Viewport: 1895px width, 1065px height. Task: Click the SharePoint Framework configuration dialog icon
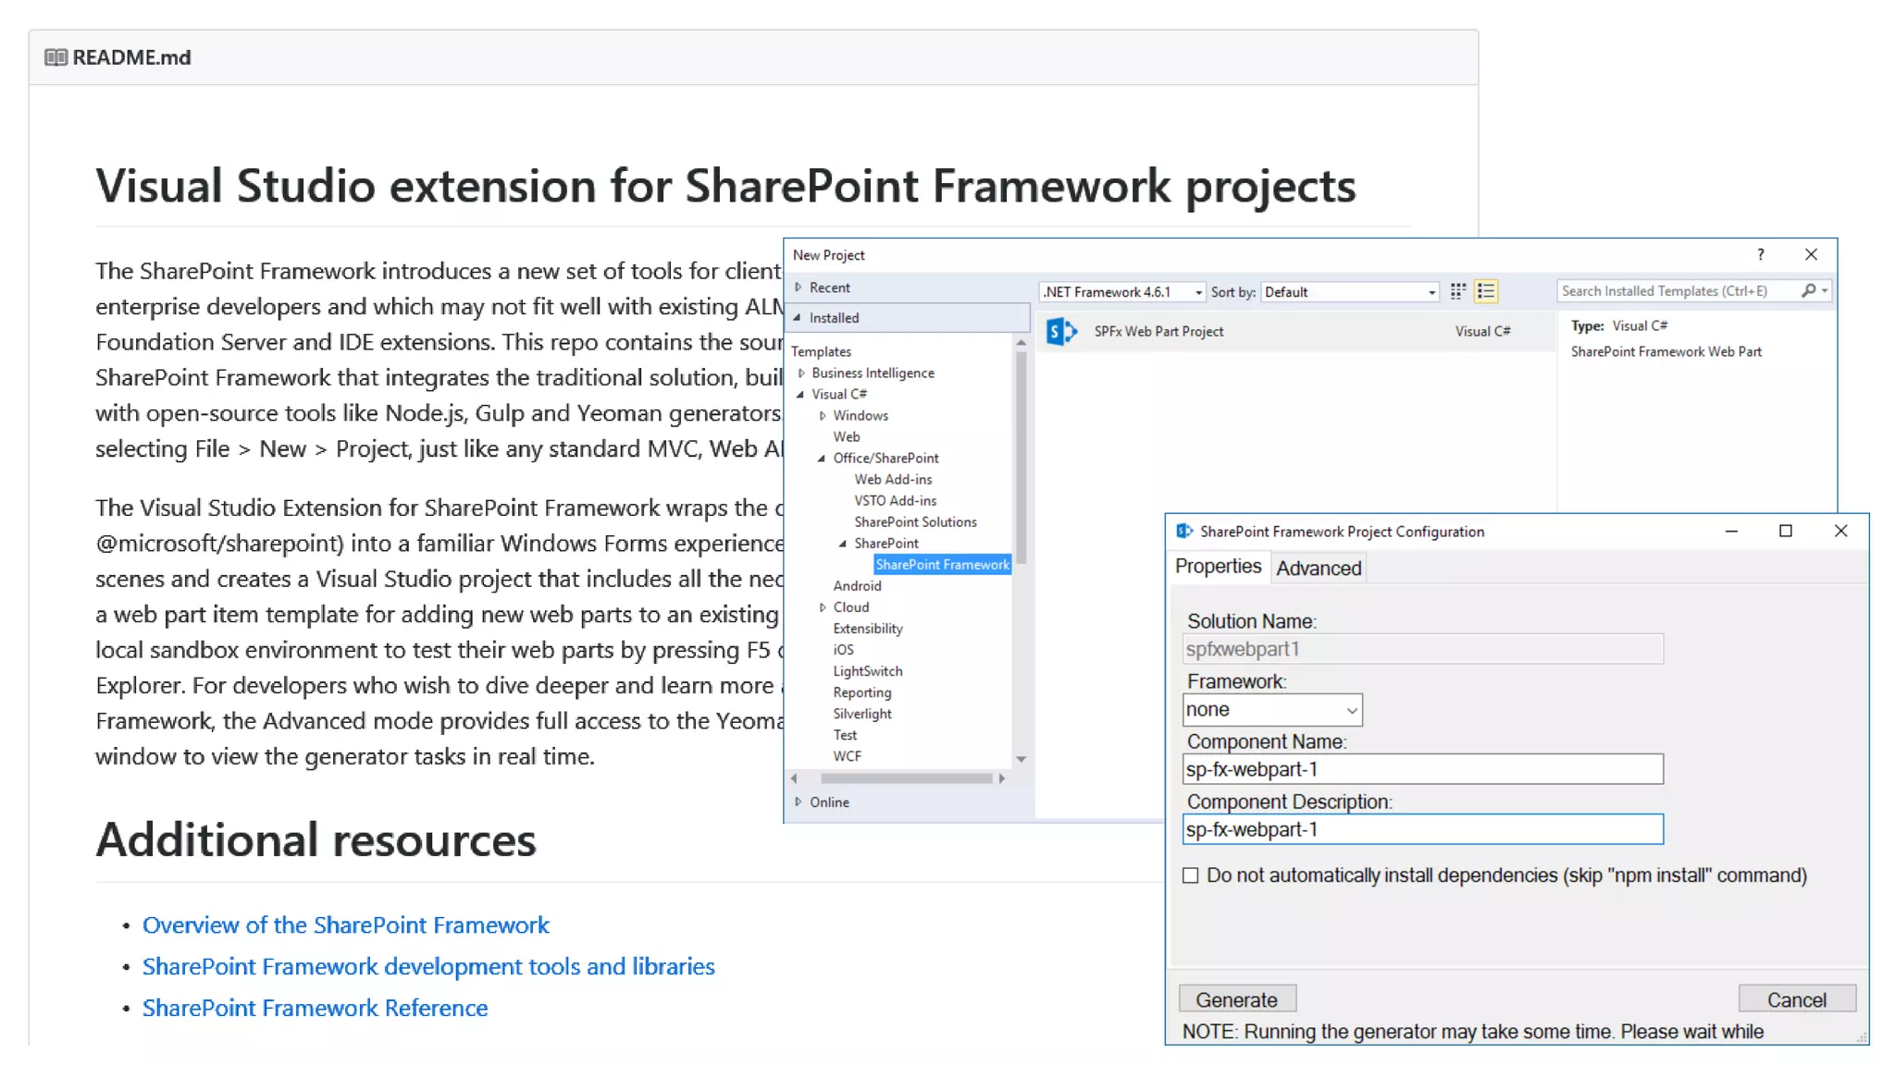[1184, 532]
